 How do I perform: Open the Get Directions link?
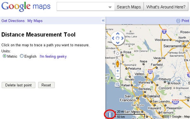pos(13,21)
